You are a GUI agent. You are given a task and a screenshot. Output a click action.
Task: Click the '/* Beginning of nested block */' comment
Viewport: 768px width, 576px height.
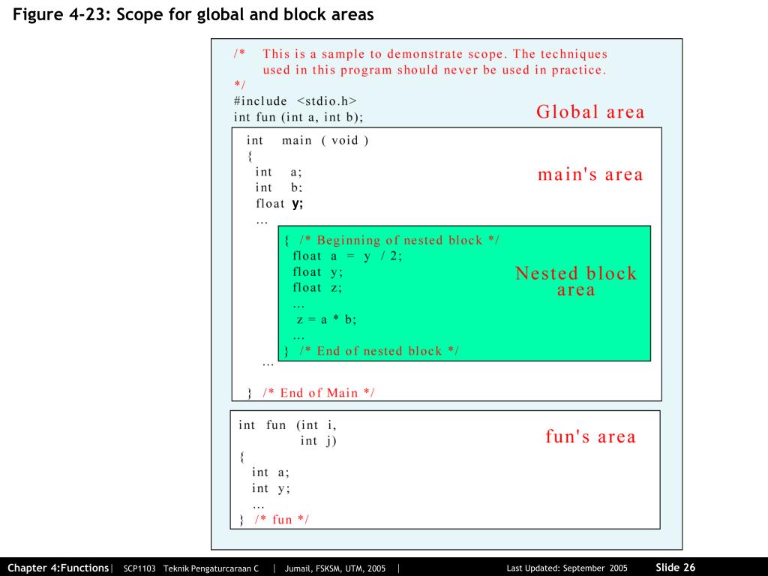coord(399,240)
